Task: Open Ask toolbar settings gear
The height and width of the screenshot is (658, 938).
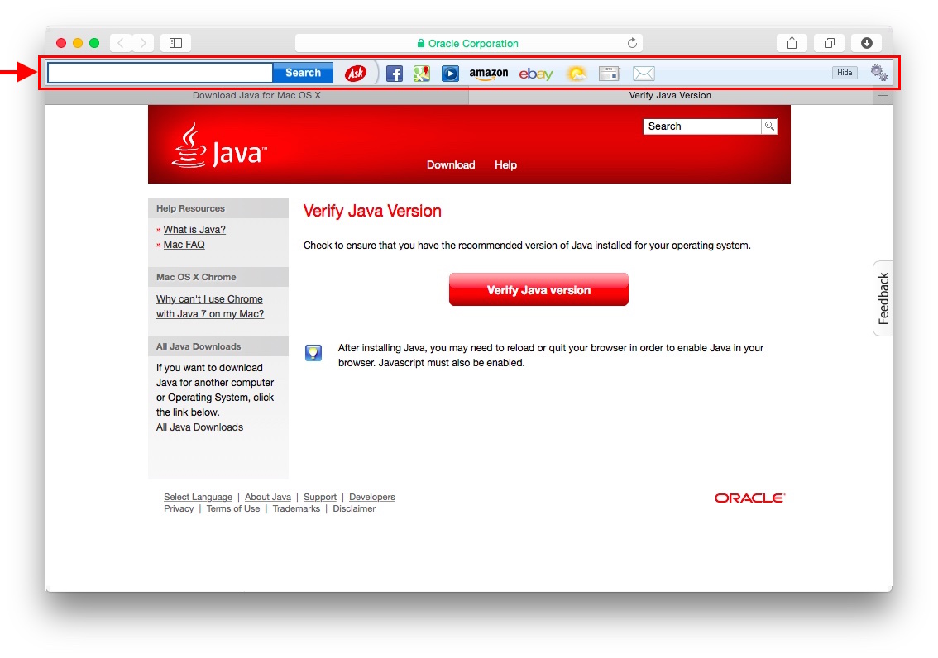Action: pos(878,73)
